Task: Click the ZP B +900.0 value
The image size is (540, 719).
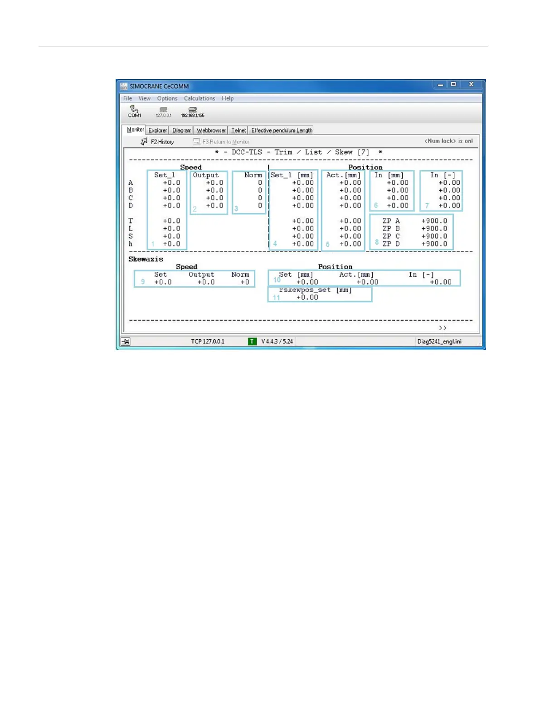Action: click(x=434, y=229)
